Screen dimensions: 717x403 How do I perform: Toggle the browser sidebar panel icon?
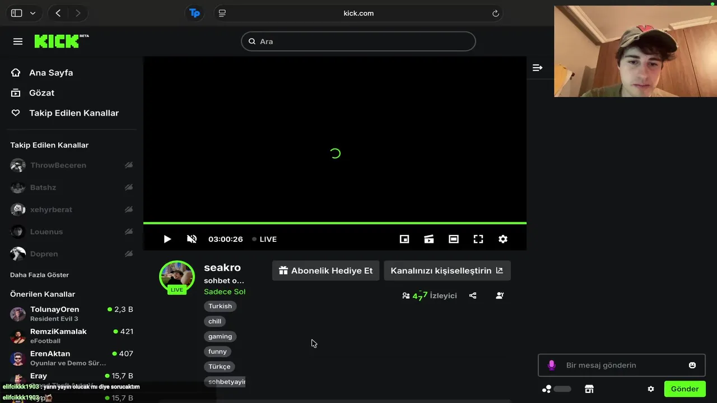17,13
